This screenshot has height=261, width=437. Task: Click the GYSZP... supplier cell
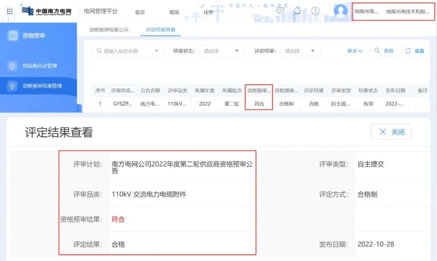[x=123, y=104]
